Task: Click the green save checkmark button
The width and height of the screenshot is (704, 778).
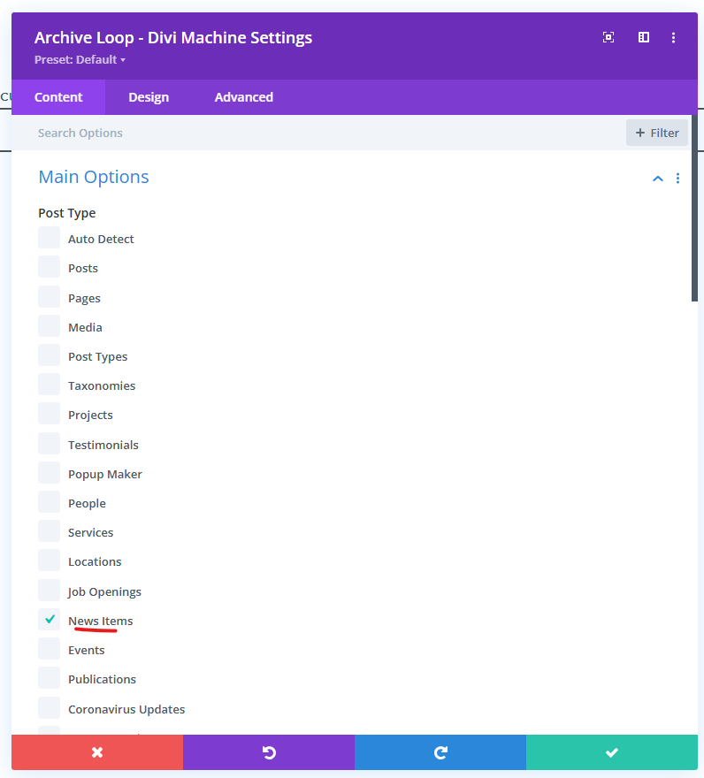Action: click(x=612, y=752)
